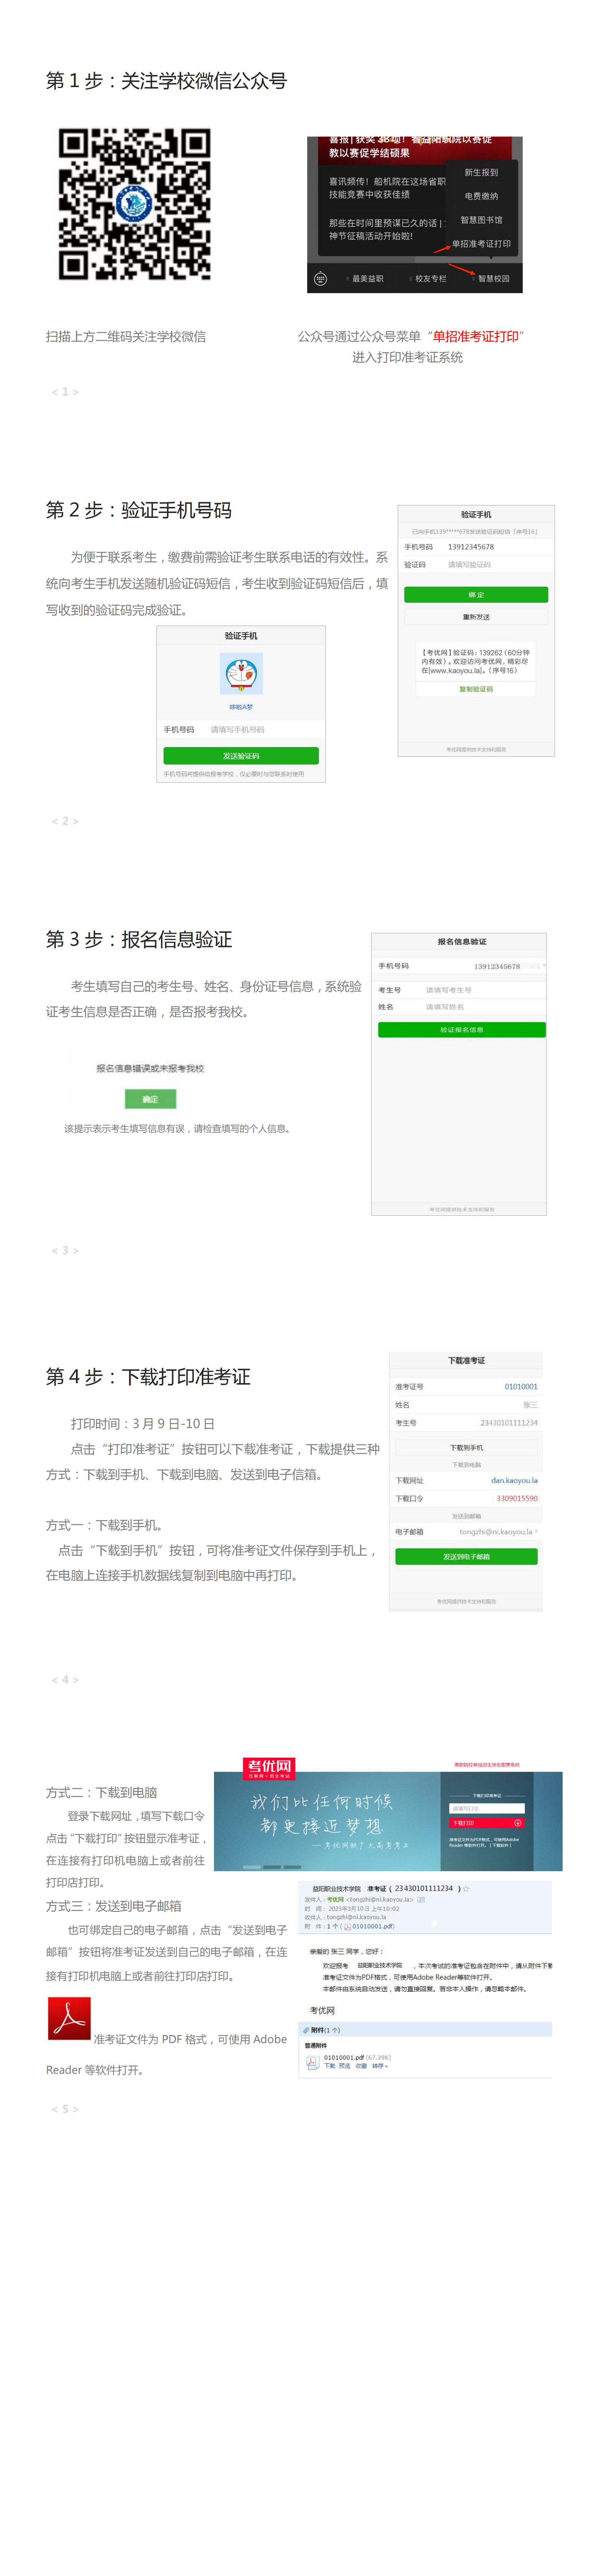Click the 准考证号 value 01010001
The height and width of the screenshot is (2576, 609).
point(521,1387)
